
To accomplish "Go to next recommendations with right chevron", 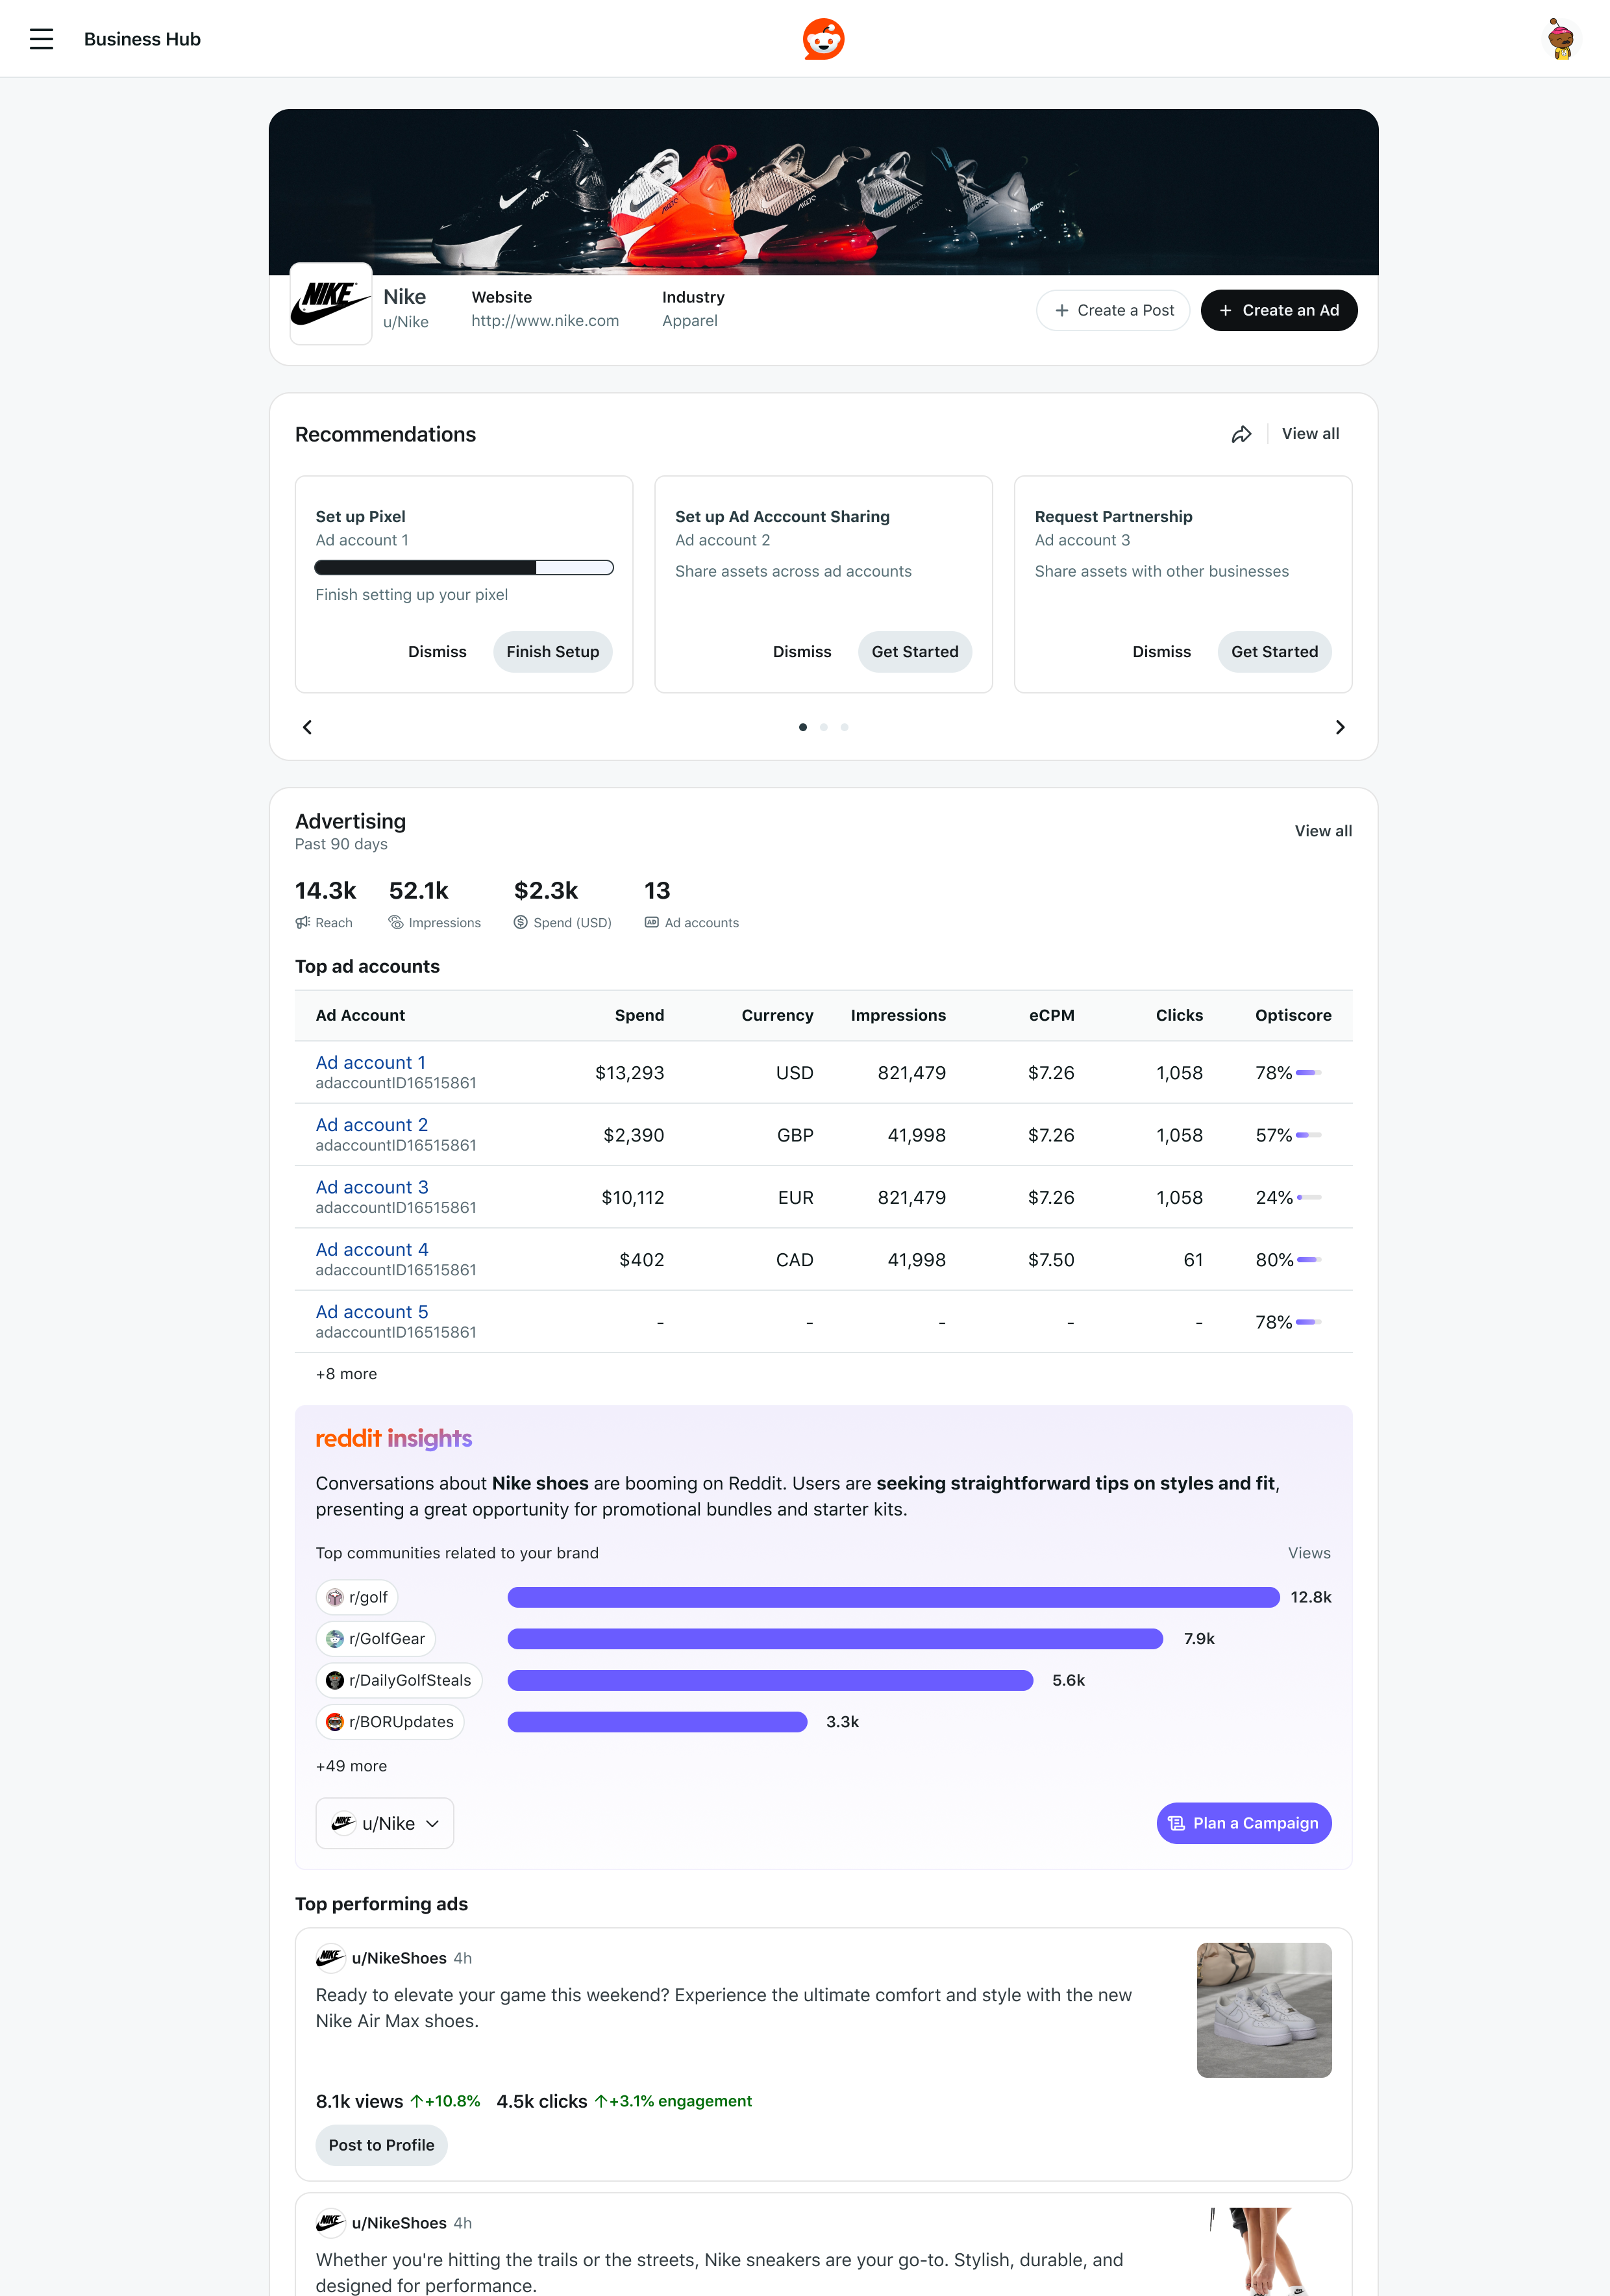I will click(x=1340, y=727).
